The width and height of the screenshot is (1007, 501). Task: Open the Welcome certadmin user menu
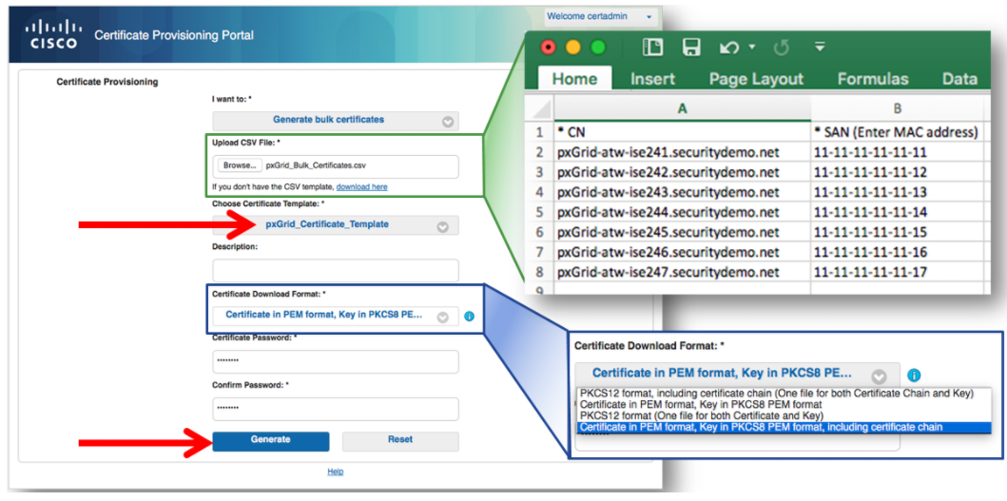[x=598, y=16]
